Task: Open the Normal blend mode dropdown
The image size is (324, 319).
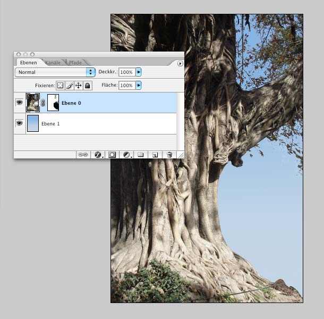Action: tap(55, 72)
